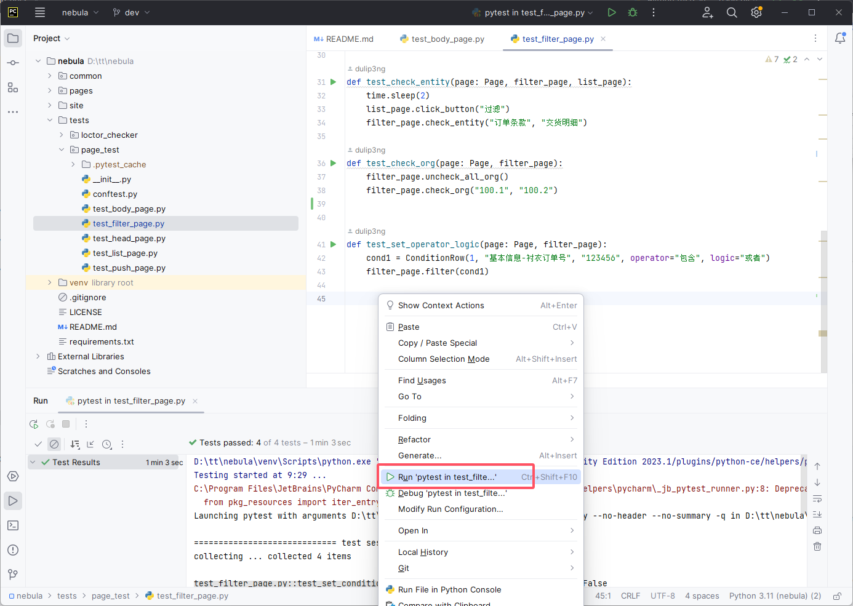Open more run actions menu
Screen dimensions: 853x606
tap(654, 12)
